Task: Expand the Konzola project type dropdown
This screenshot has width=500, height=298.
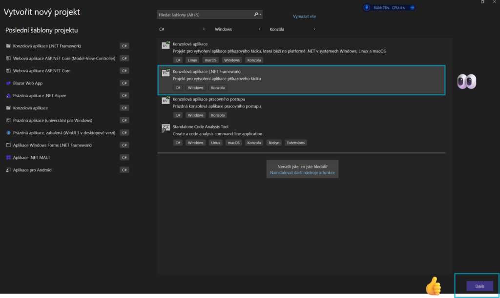Action: click(x=292, y=29)
